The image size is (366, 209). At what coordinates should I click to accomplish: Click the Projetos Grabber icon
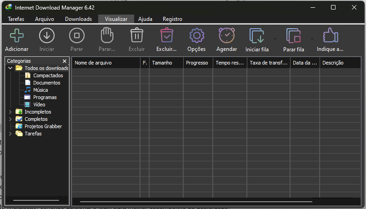click(19, 126)
